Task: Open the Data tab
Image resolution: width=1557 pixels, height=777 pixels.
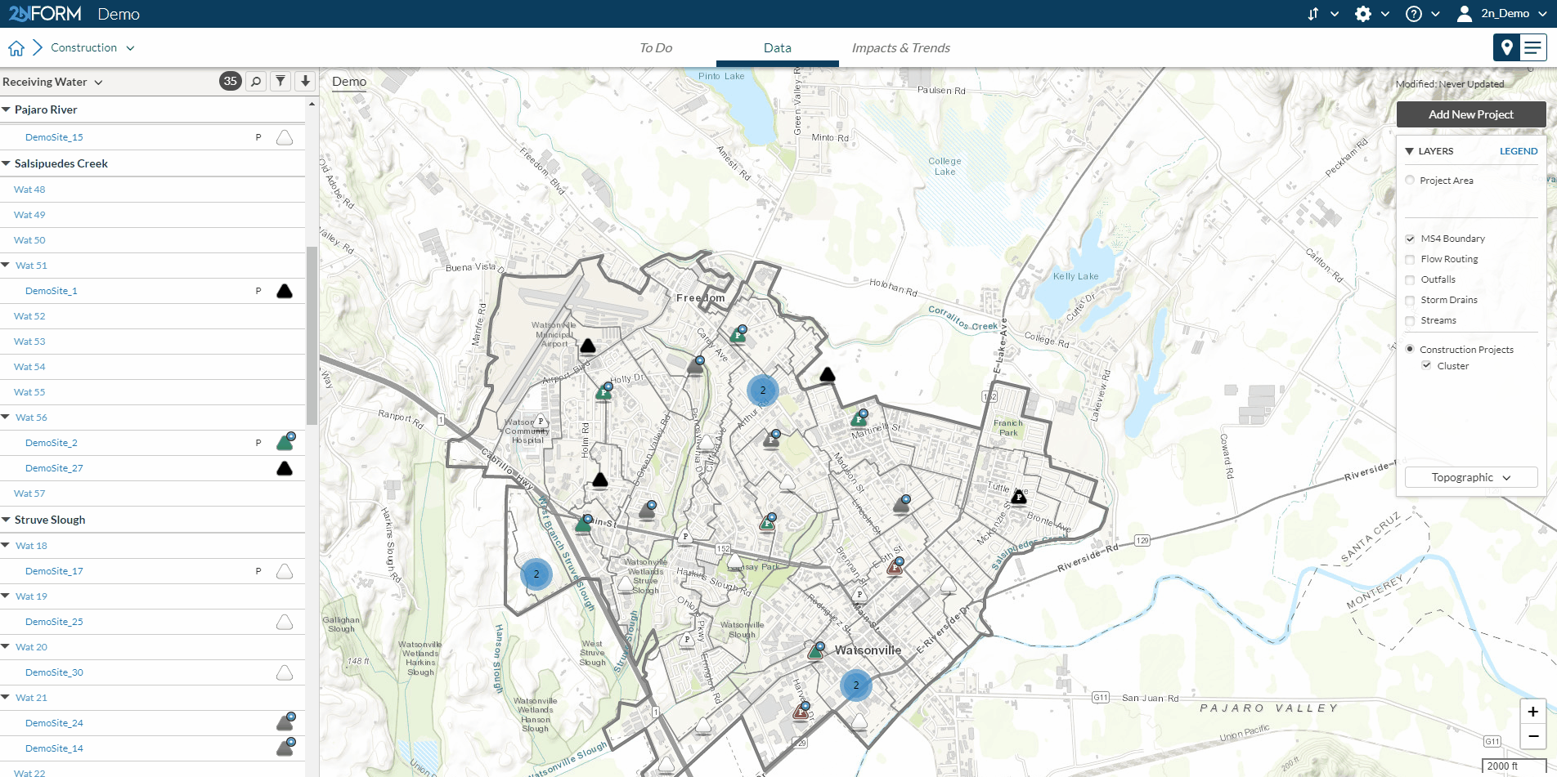Action: (778, 48)
